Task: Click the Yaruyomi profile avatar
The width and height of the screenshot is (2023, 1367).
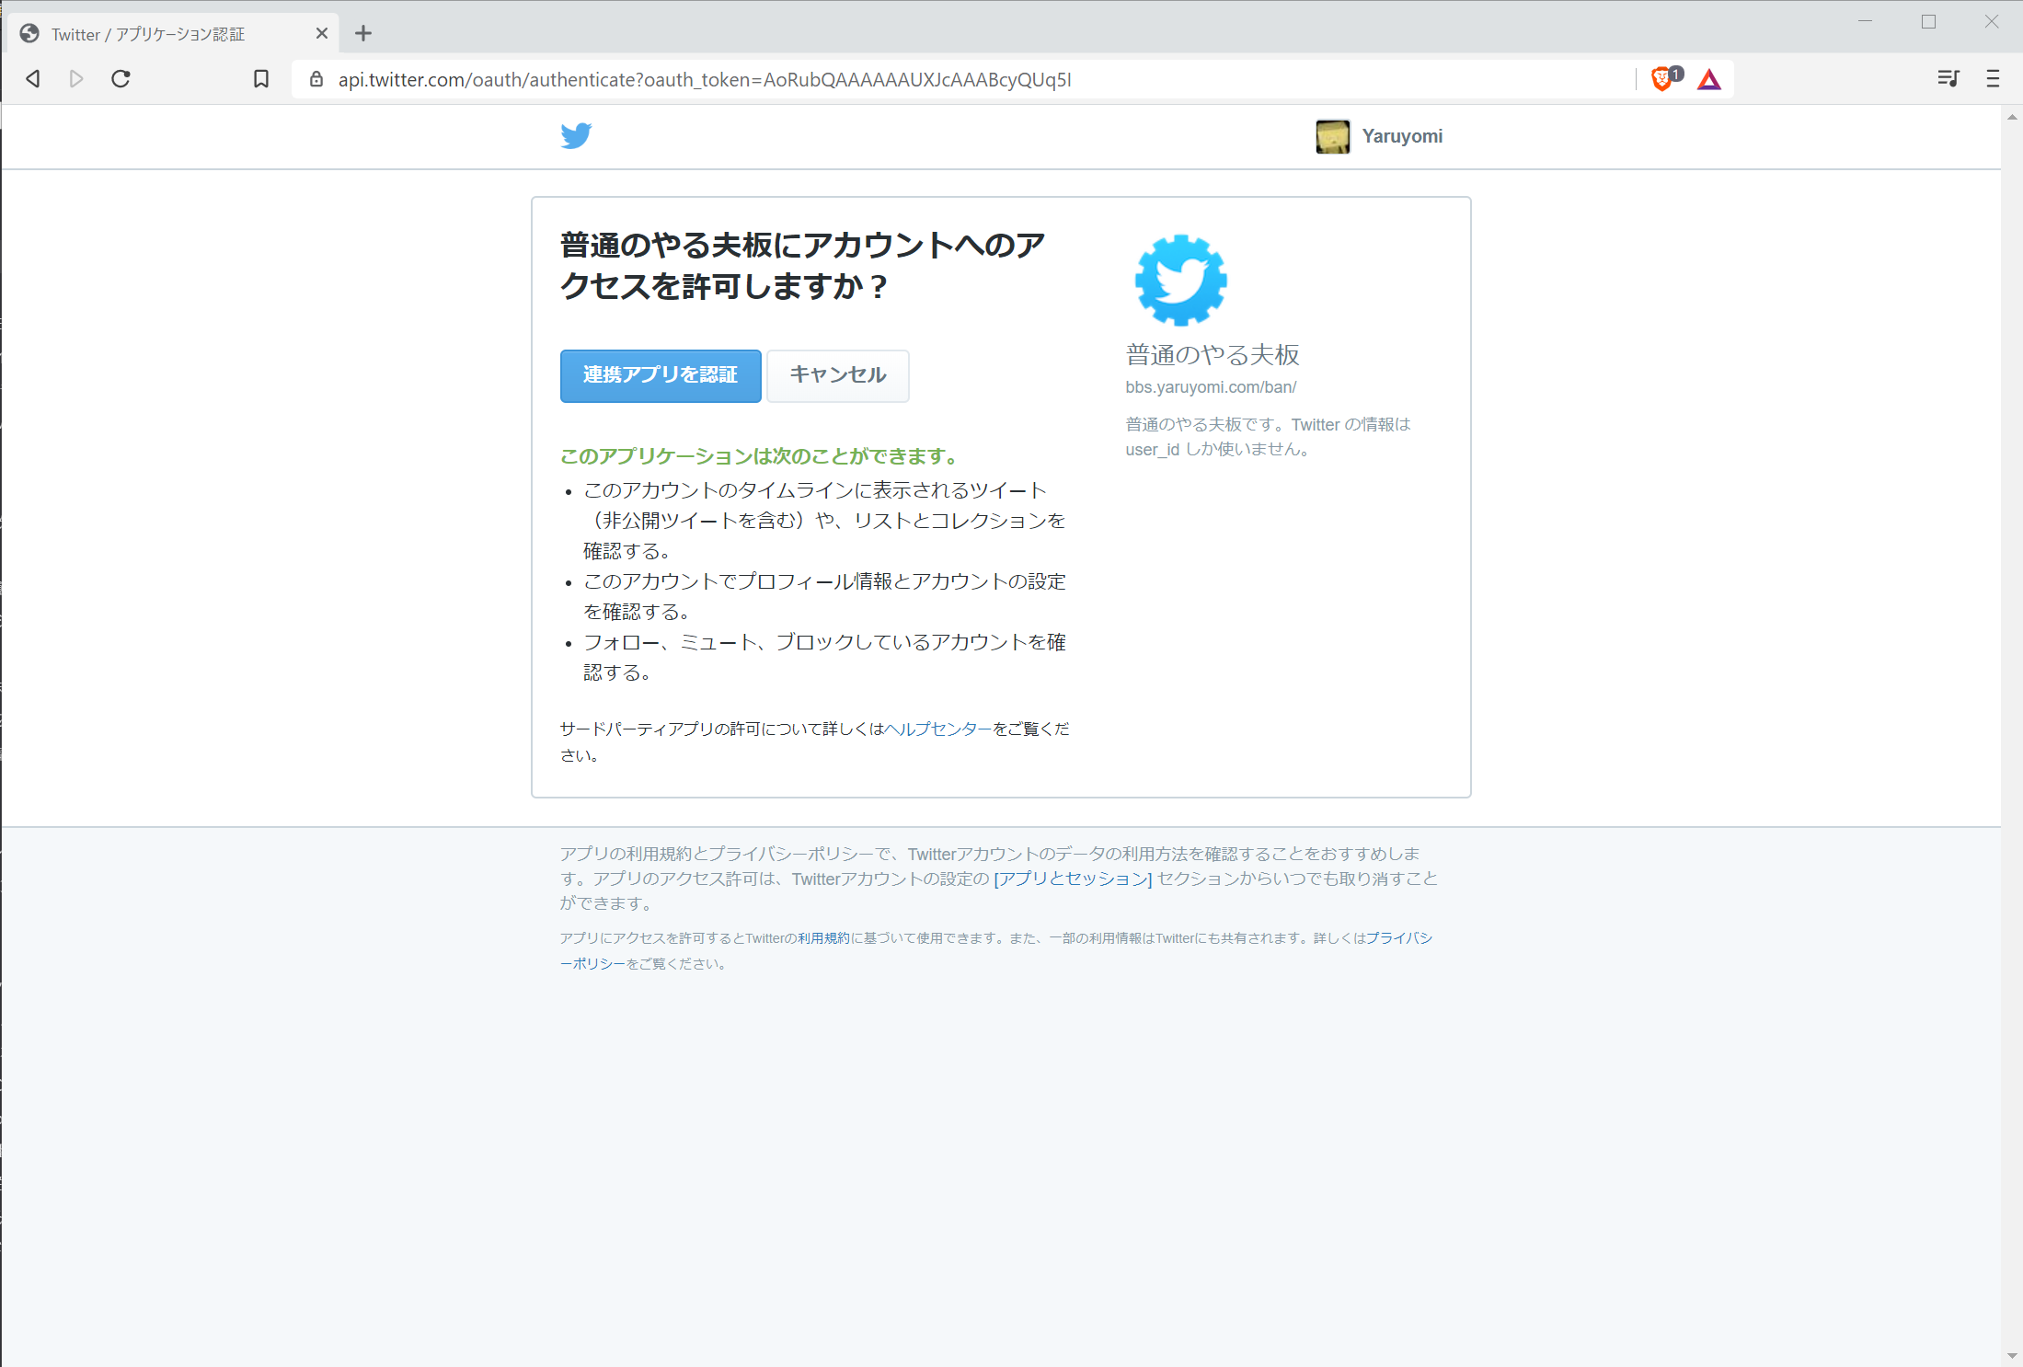Action: tap(1332, 135)
